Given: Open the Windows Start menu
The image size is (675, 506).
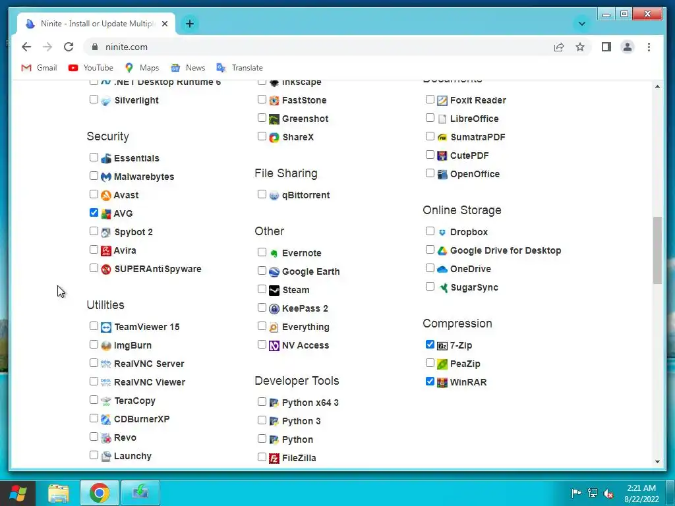Looking at the screenshot, I should [x=18, y=493].
